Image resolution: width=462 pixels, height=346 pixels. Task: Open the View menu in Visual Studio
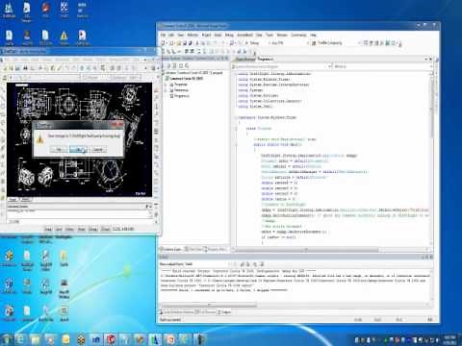(181, 35)
